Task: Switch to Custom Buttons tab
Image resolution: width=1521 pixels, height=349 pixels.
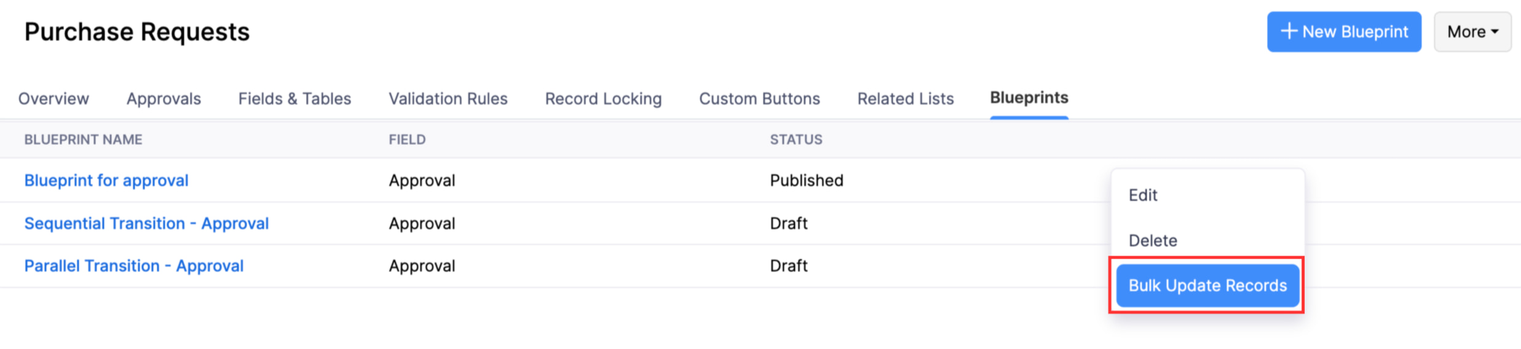Action: tap(759, 98)
